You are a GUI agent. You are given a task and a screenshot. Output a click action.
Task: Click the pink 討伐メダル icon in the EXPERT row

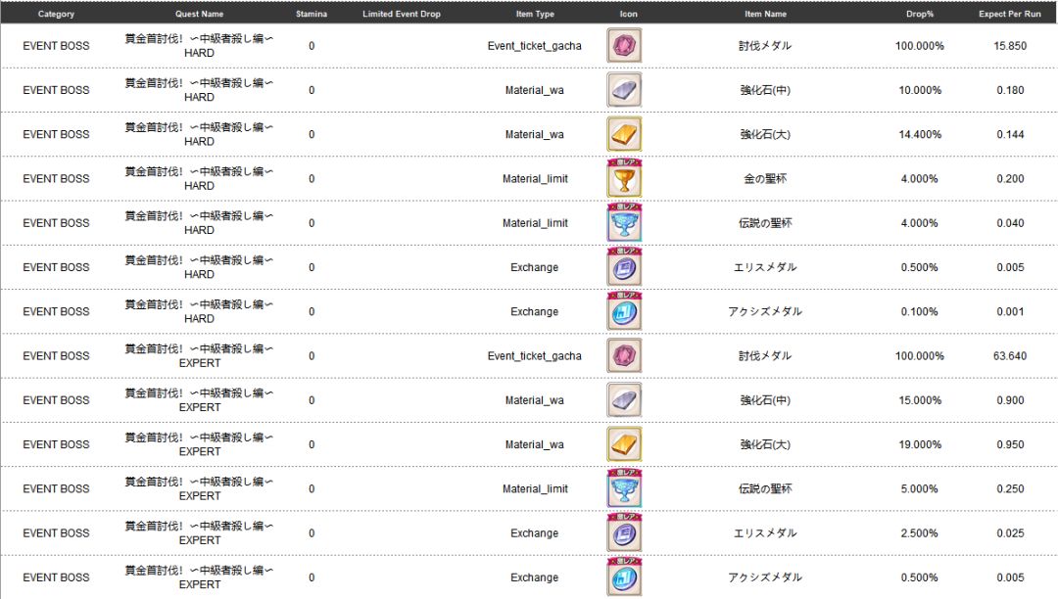[624, 356]
